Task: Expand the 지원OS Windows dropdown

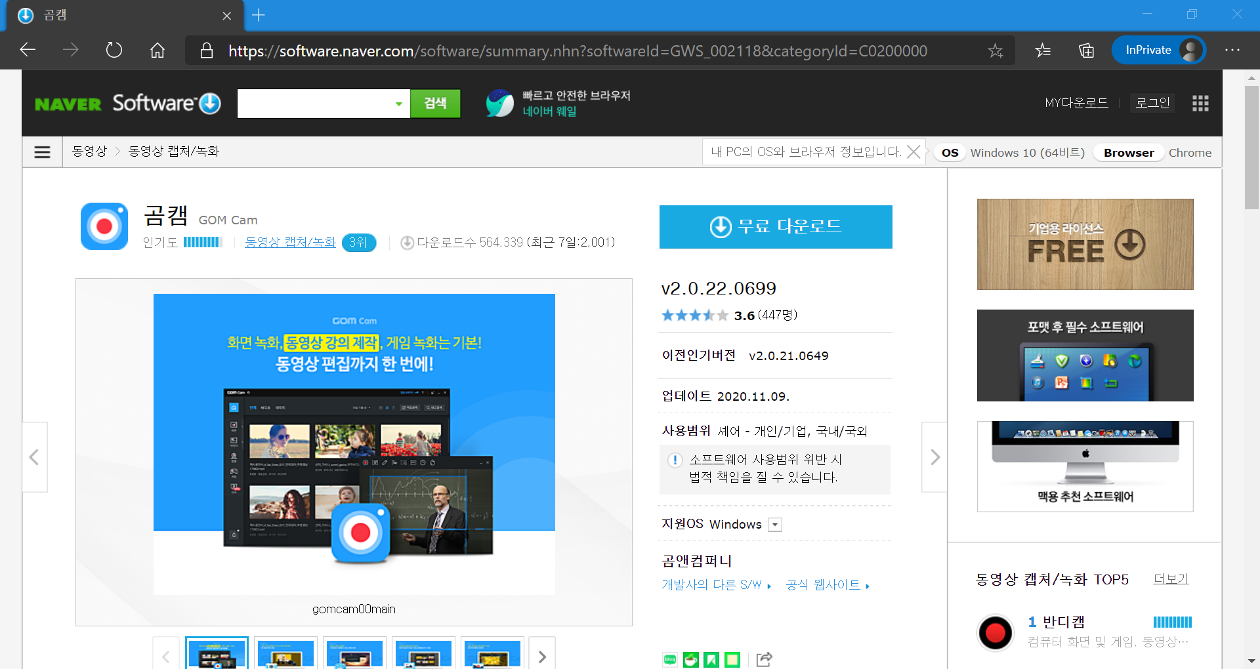Action: (775, 525)
